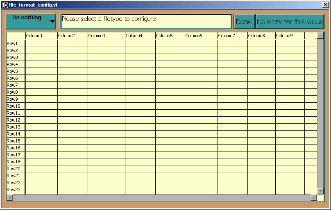
Task: Select the Column2 header
Action: (73, 36)
